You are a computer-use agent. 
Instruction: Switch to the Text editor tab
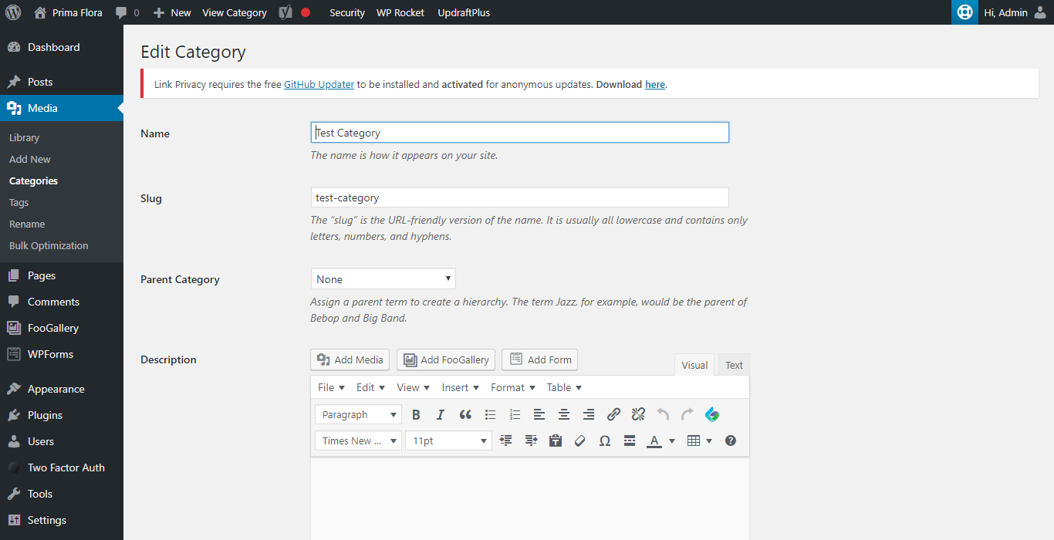[734, 365]
